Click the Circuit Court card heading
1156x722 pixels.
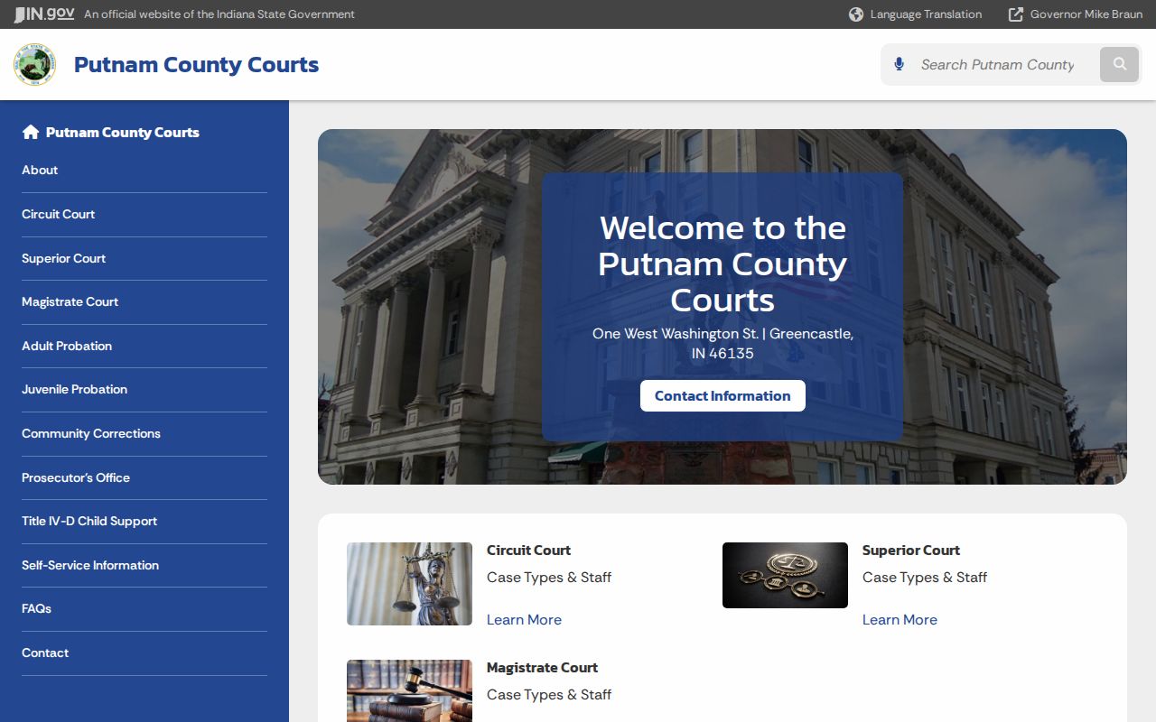click(528, 550)
